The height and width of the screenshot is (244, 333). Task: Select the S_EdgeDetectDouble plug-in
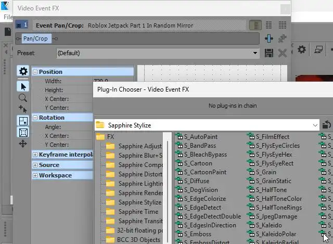[208, 216]
